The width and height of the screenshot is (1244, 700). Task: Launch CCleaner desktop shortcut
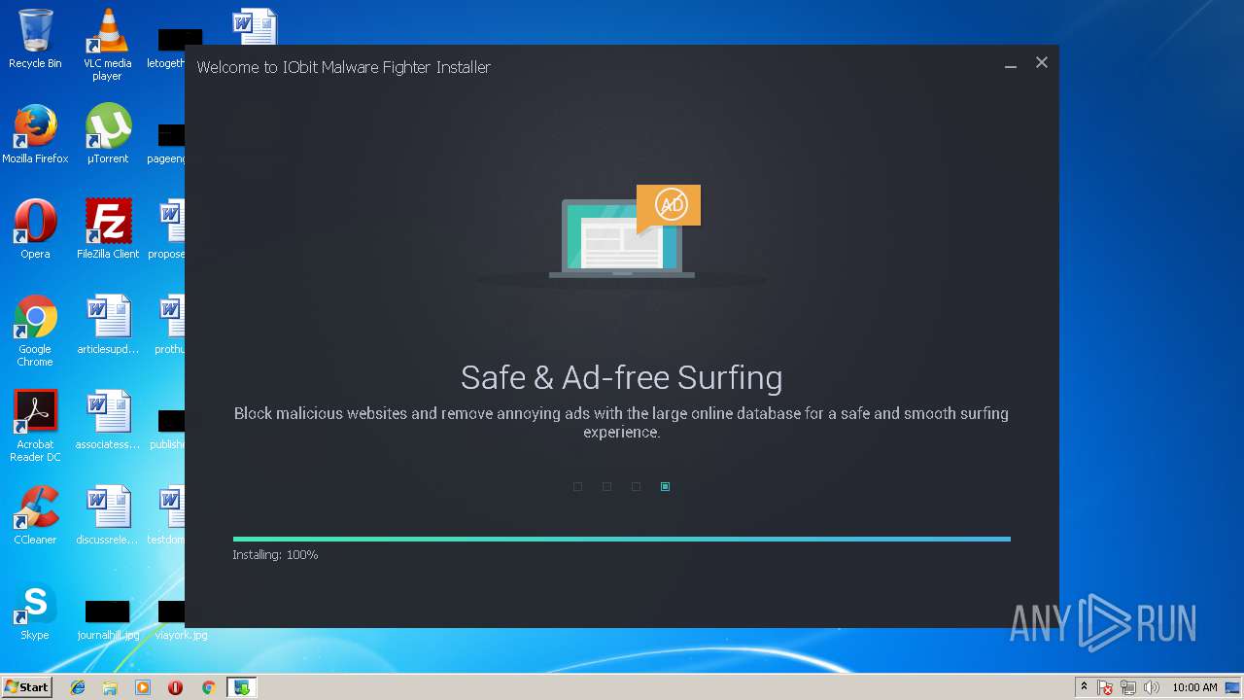click(35, 514)
